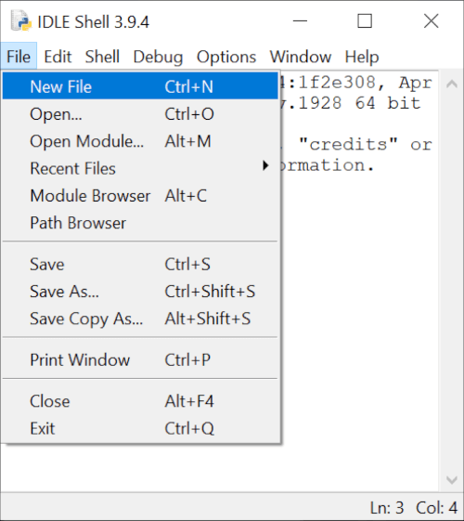Choose Print Window option
The height and width of the screenshot is (521, 464).
click(140, 359)
